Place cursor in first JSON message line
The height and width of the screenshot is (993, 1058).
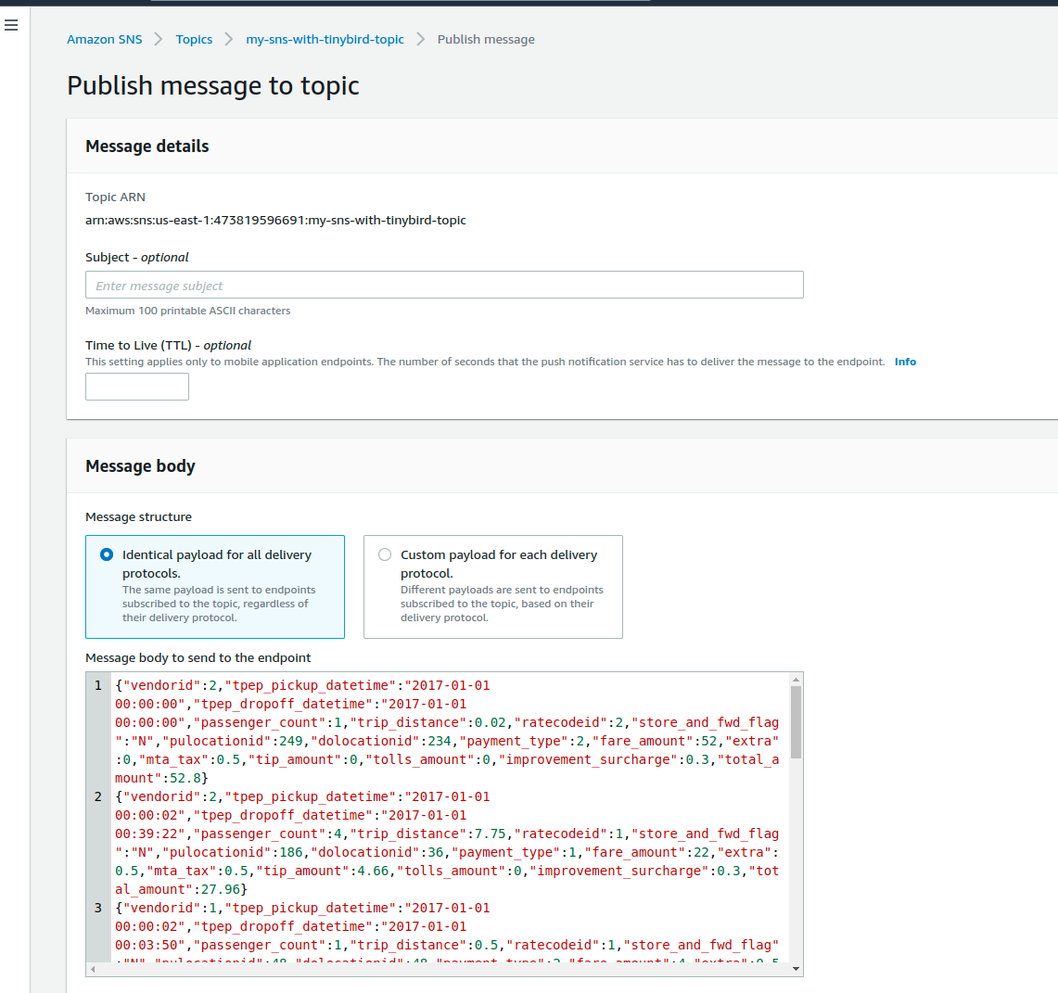(x=371, y=686)
